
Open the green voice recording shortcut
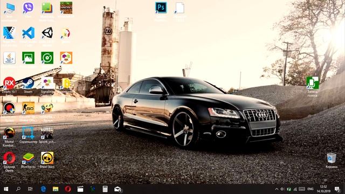click(x=313, y=83)
